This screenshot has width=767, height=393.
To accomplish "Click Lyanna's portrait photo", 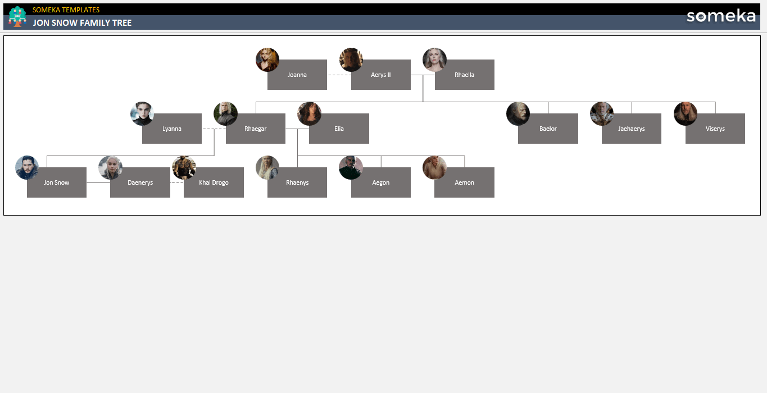I will (x=142, y=113).
